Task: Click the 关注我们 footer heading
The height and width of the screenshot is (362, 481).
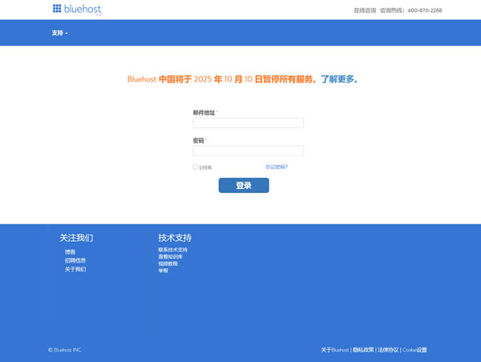Action: [x=76, y=238]
